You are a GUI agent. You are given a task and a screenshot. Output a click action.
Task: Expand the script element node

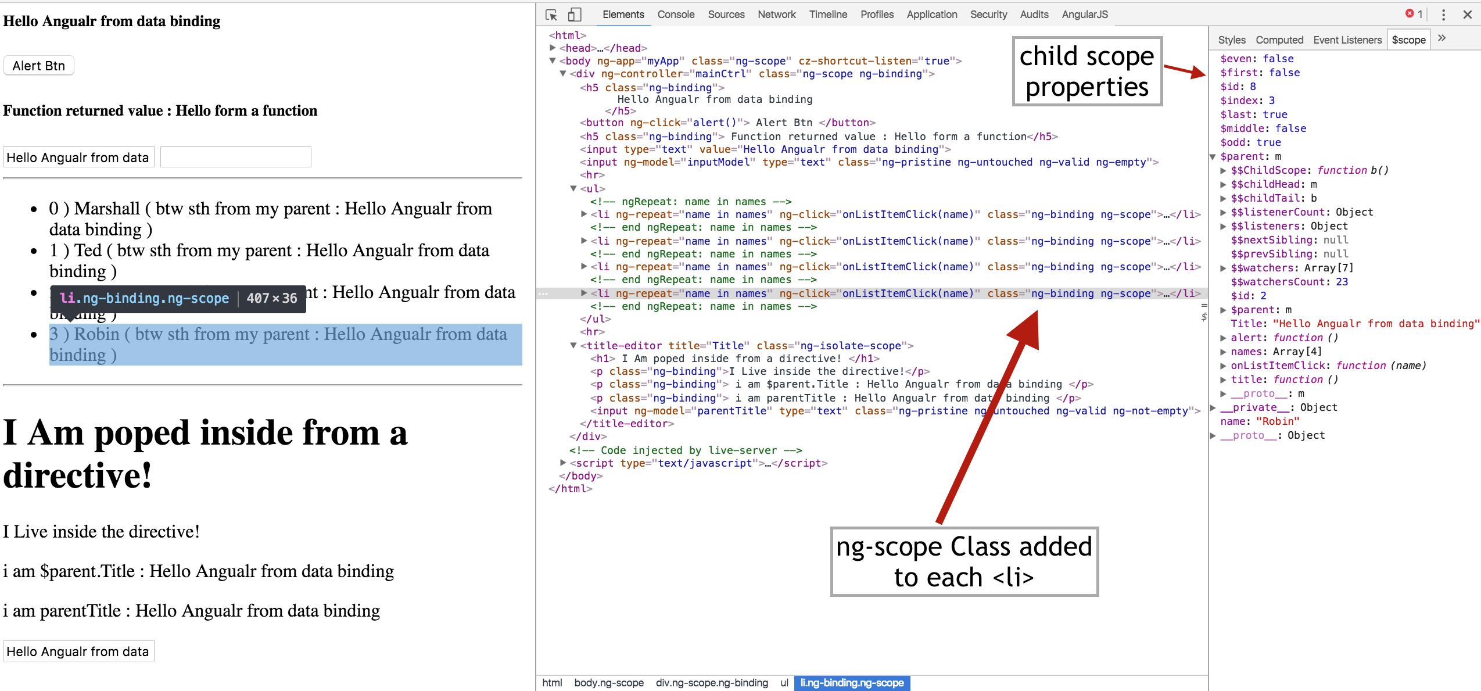point(563,463)
